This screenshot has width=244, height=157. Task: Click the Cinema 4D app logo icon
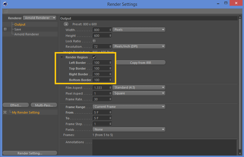(5, 4)
